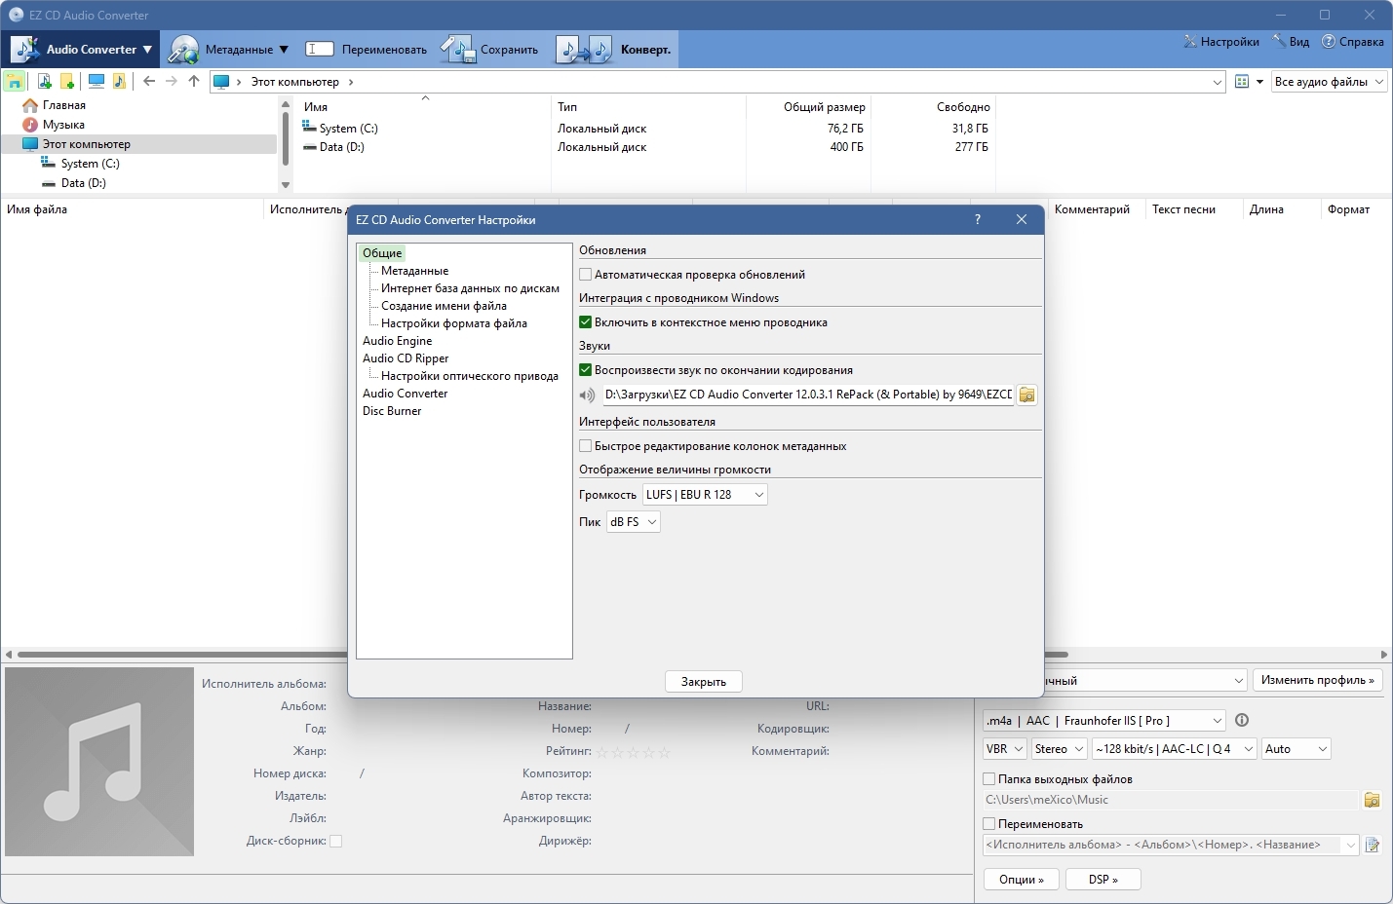Viewport: 1393px width, 904px height.
Task: Select Метаданные in settings tree
Action: 414,271
